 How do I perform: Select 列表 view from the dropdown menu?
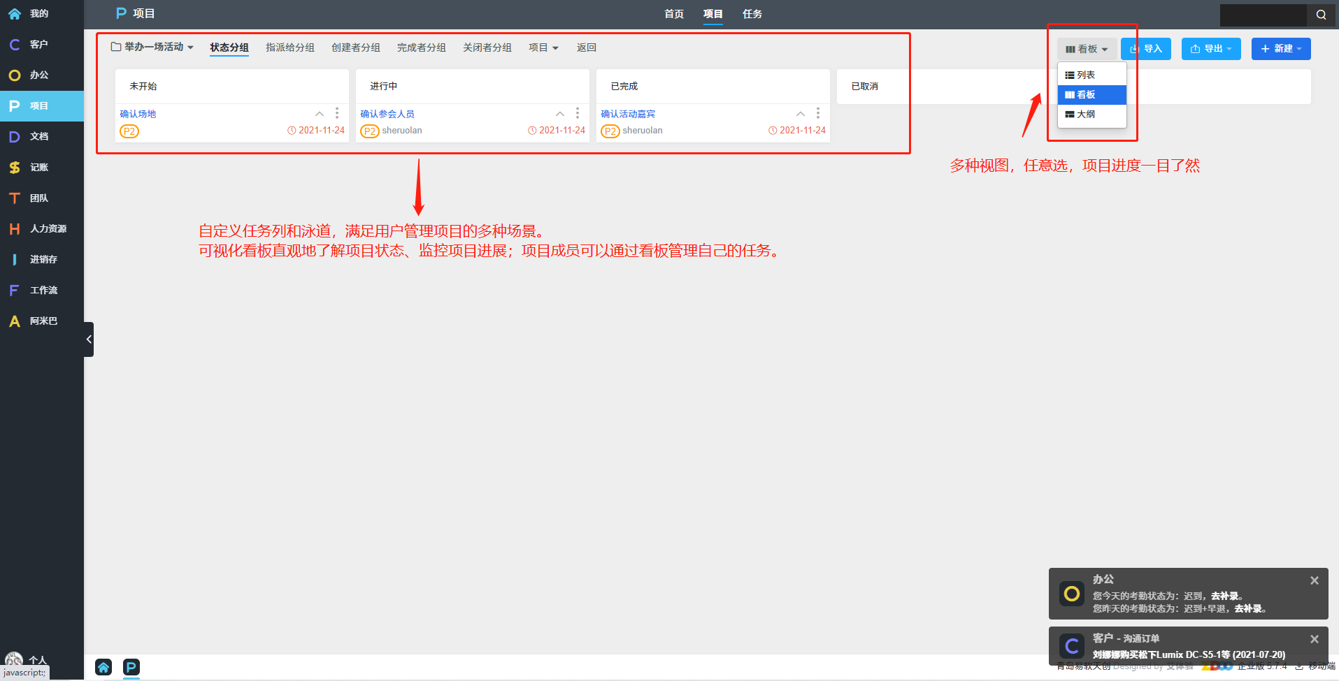(x=1086, y=75)
